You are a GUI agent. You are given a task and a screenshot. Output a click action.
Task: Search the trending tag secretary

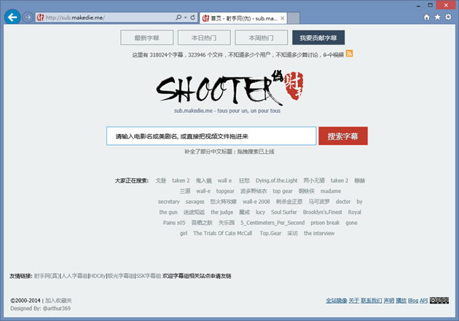point(168,202)
